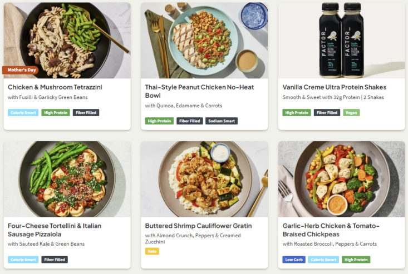The height and width of the screenshot is (274, 408).
Task: Click the Keto tag on shrimp gratin
Action: coord(152,251)
